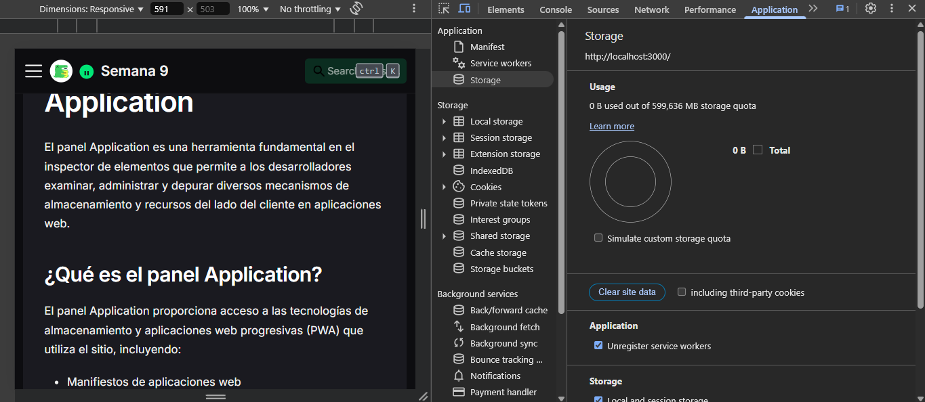925x402 pixels.
Task: Open the hamburger menu on the page
Action: tap(34, 71)
